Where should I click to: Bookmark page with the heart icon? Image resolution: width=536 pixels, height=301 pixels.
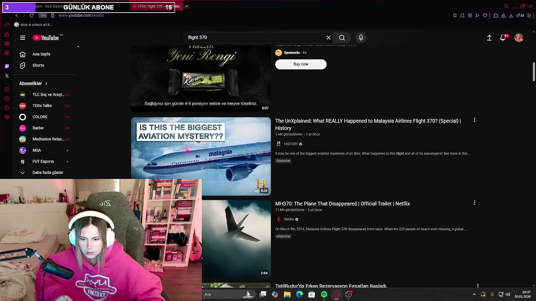click(485, 15)
